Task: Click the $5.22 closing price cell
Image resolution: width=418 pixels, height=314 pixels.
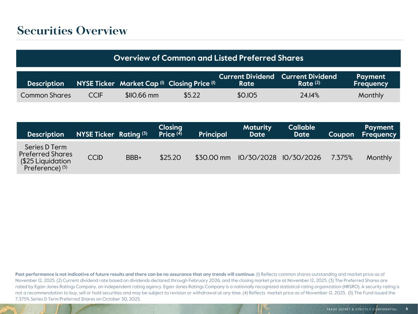Action: coord(192,95)
